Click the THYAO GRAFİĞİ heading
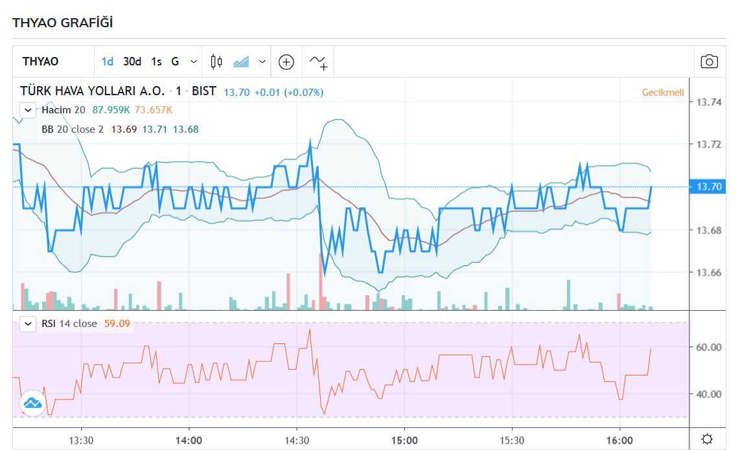Viewport: 738px width, 450px height. [63, 23]
